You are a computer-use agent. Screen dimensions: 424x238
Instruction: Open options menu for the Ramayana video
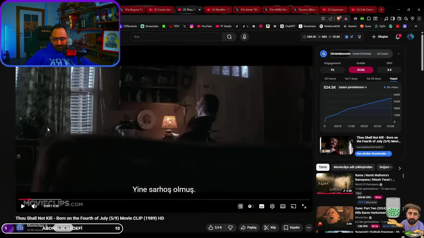403,176
